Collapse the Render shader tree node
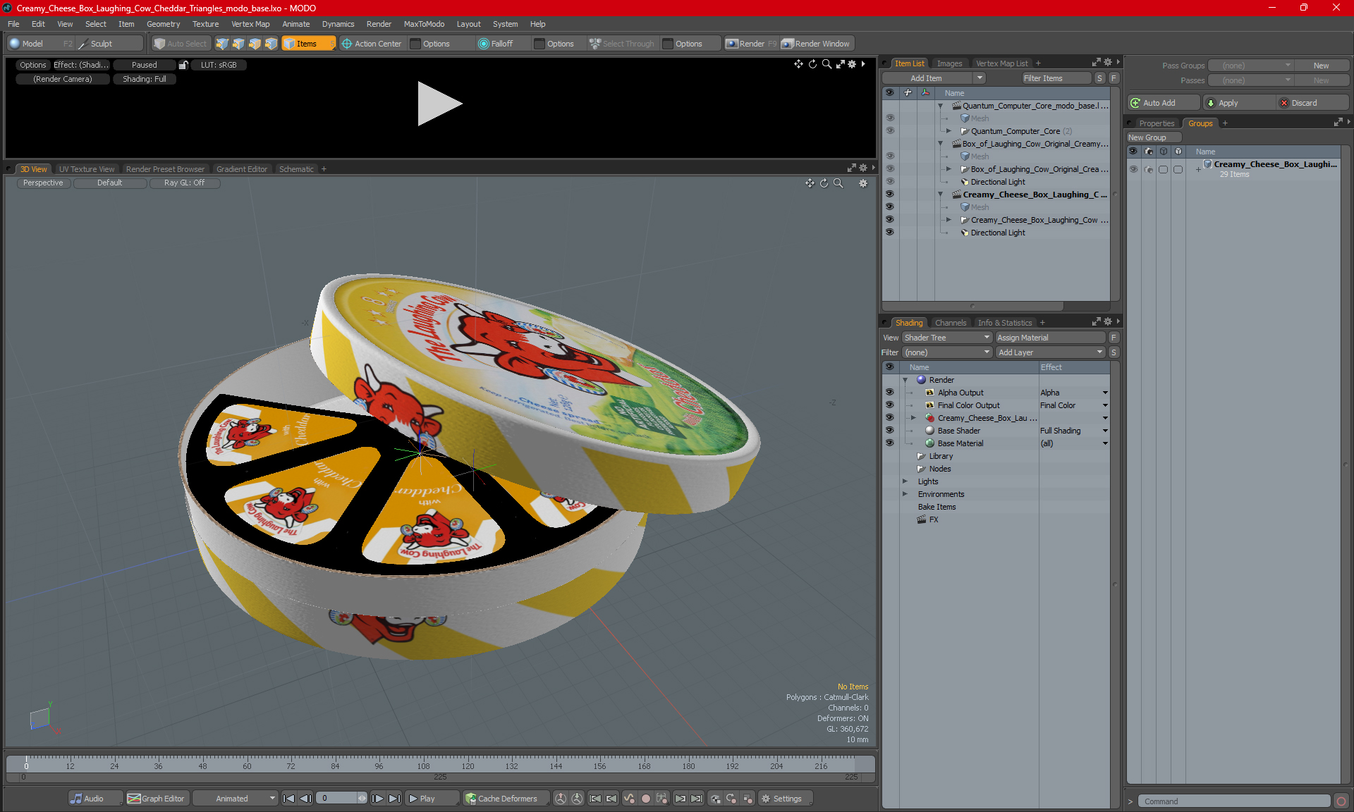Screen dimensions: 1354x812 point(905,380)
